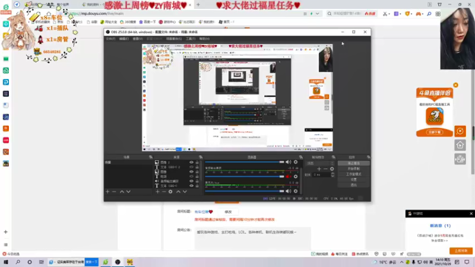Click the home floating button on the Douyu page
475x267 pixels.
click(x=460, y=145)
